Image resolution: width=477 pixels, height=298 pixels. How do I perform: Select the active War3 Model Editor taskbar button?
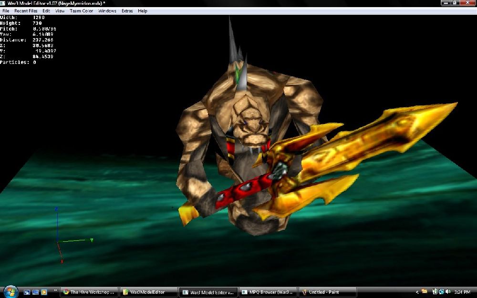pyautogui.click(x=208, y=292)
